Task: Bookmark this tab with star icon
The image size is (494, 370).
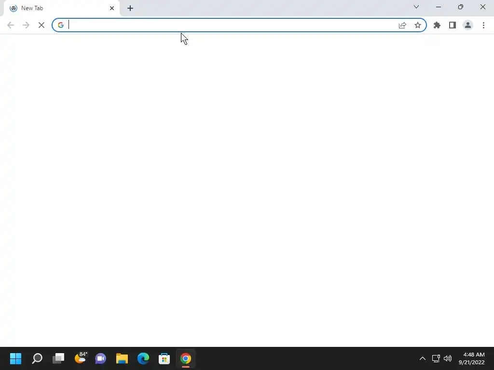Action: pos(418,25)
